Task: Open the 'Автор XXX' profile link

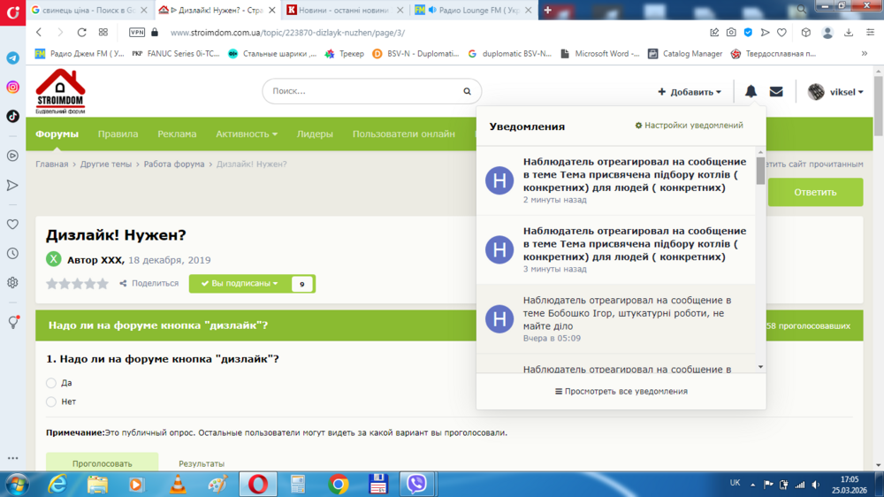Action: click(x=95, y=260)
